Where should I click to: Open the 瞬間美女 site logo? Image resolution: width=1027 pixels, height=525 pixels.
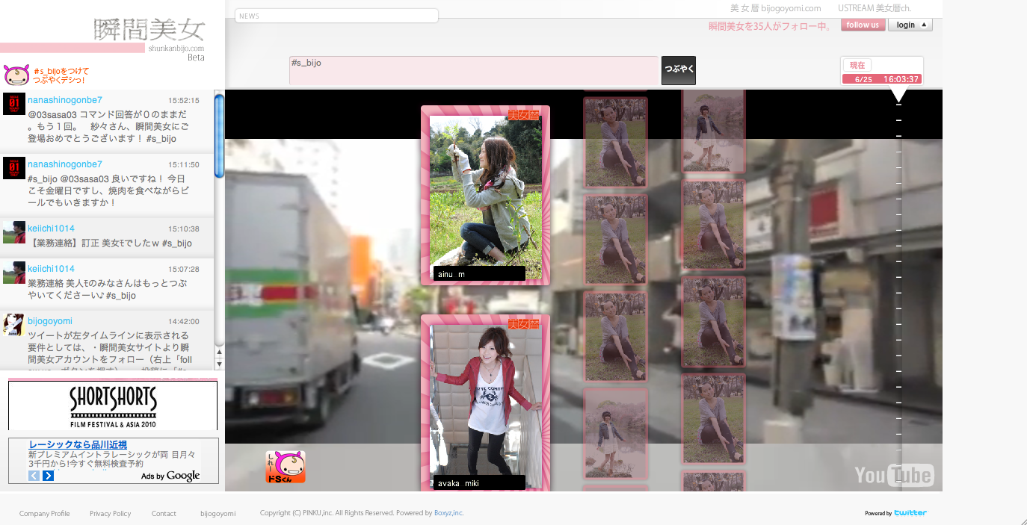(149, 31)
